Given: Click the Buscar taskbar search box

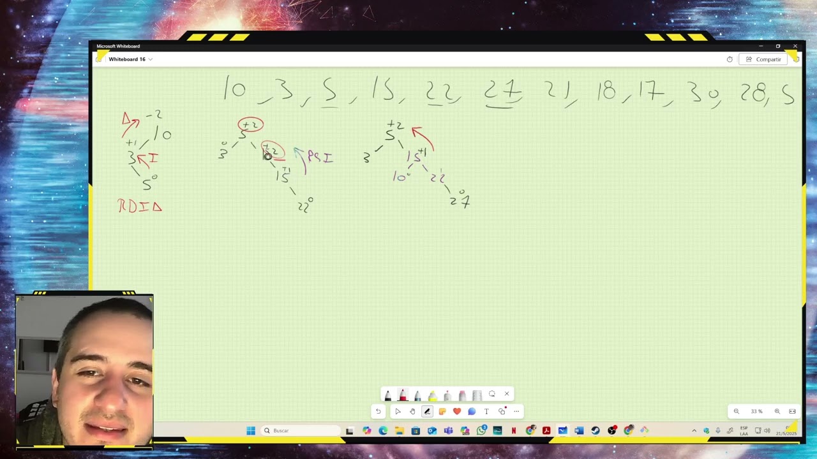Looking at the screenshot, I should (x=301, y=430).
